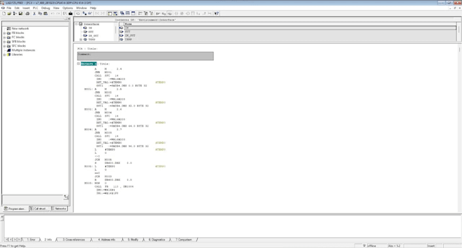Close the program elements side panel
The width and height of the screenshot is (462, 248).
(x=69, y=19)
